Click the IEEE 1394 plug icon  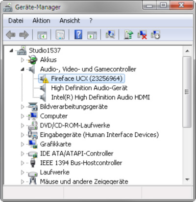(33, 163)
